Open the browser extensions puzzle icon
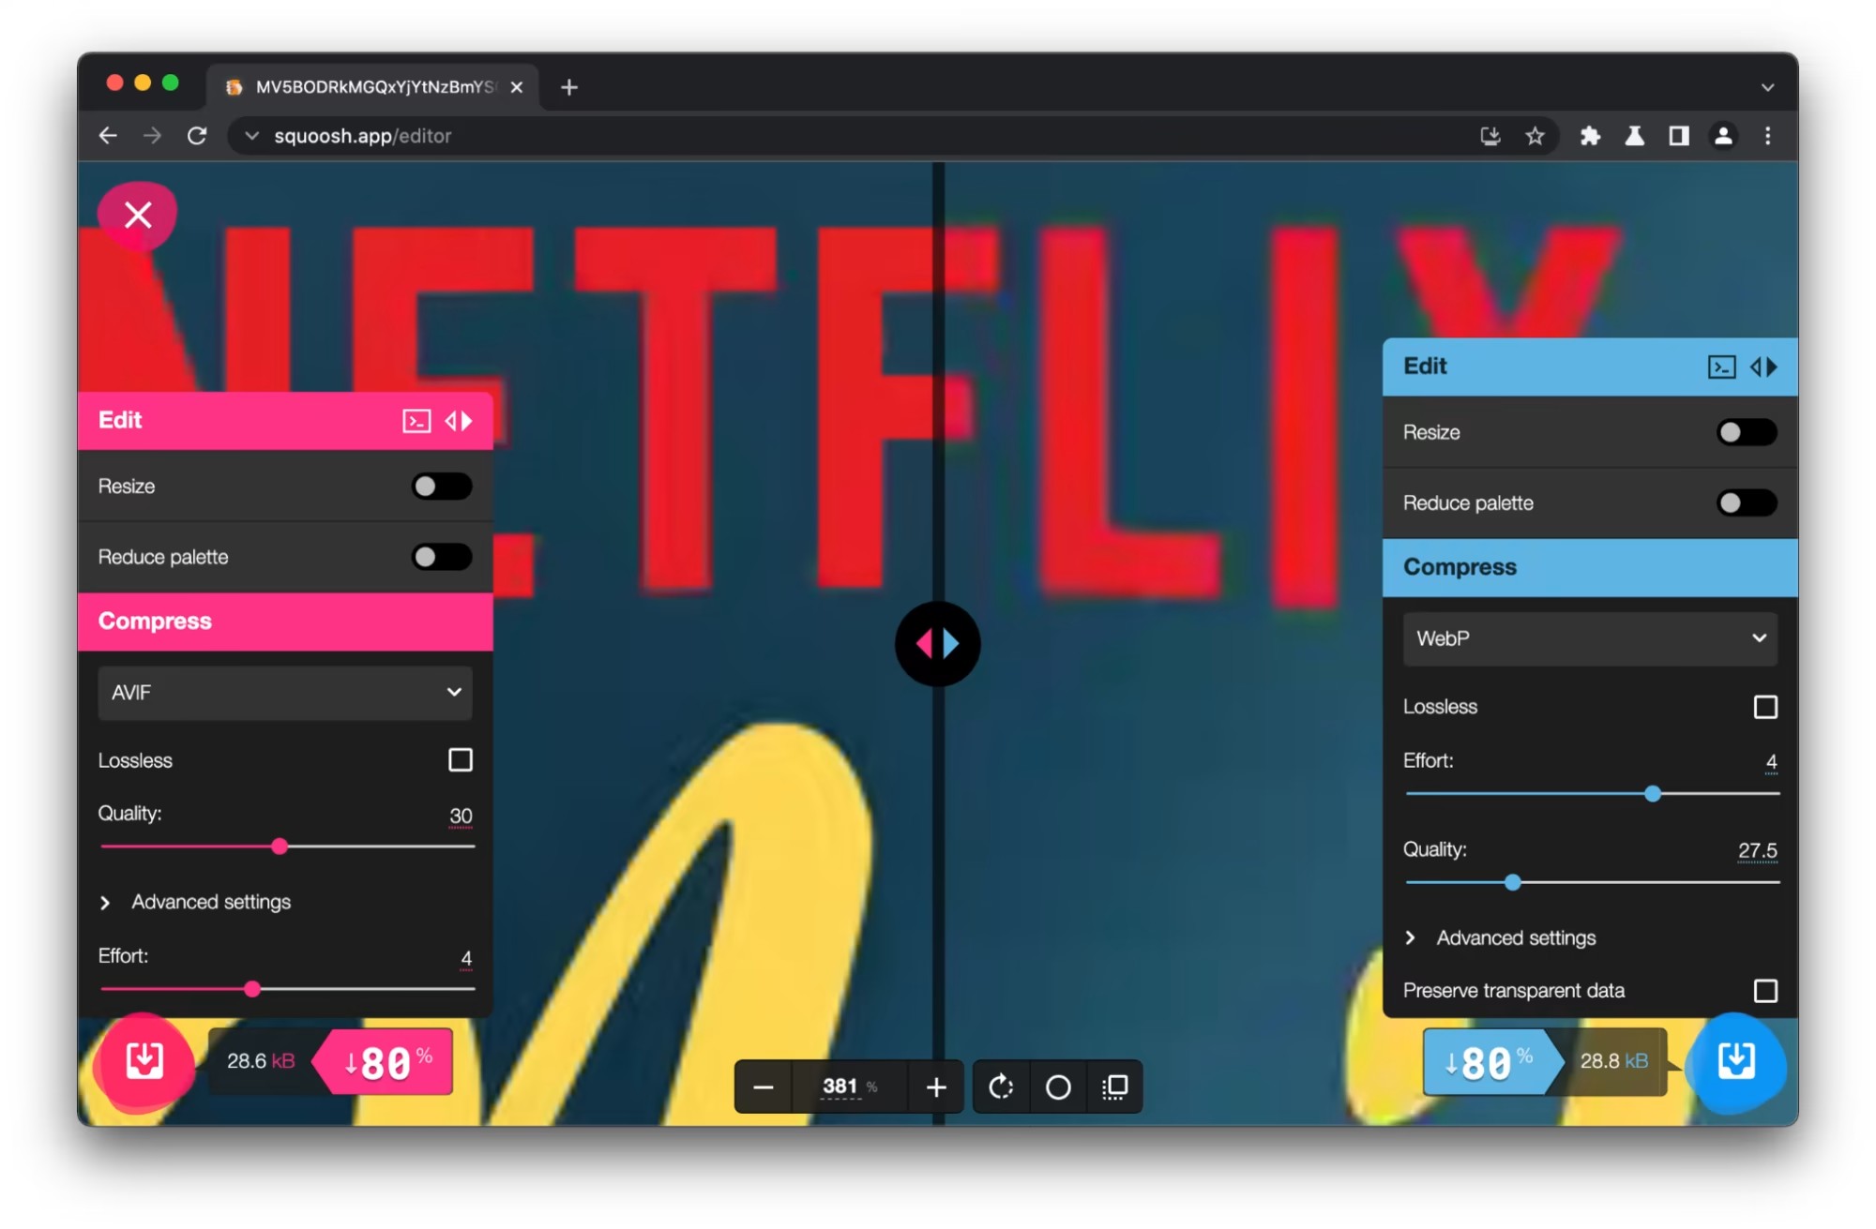The width and height of the screenshot is (1876, 1229). pyautogui.click(x=1590, y=136)
